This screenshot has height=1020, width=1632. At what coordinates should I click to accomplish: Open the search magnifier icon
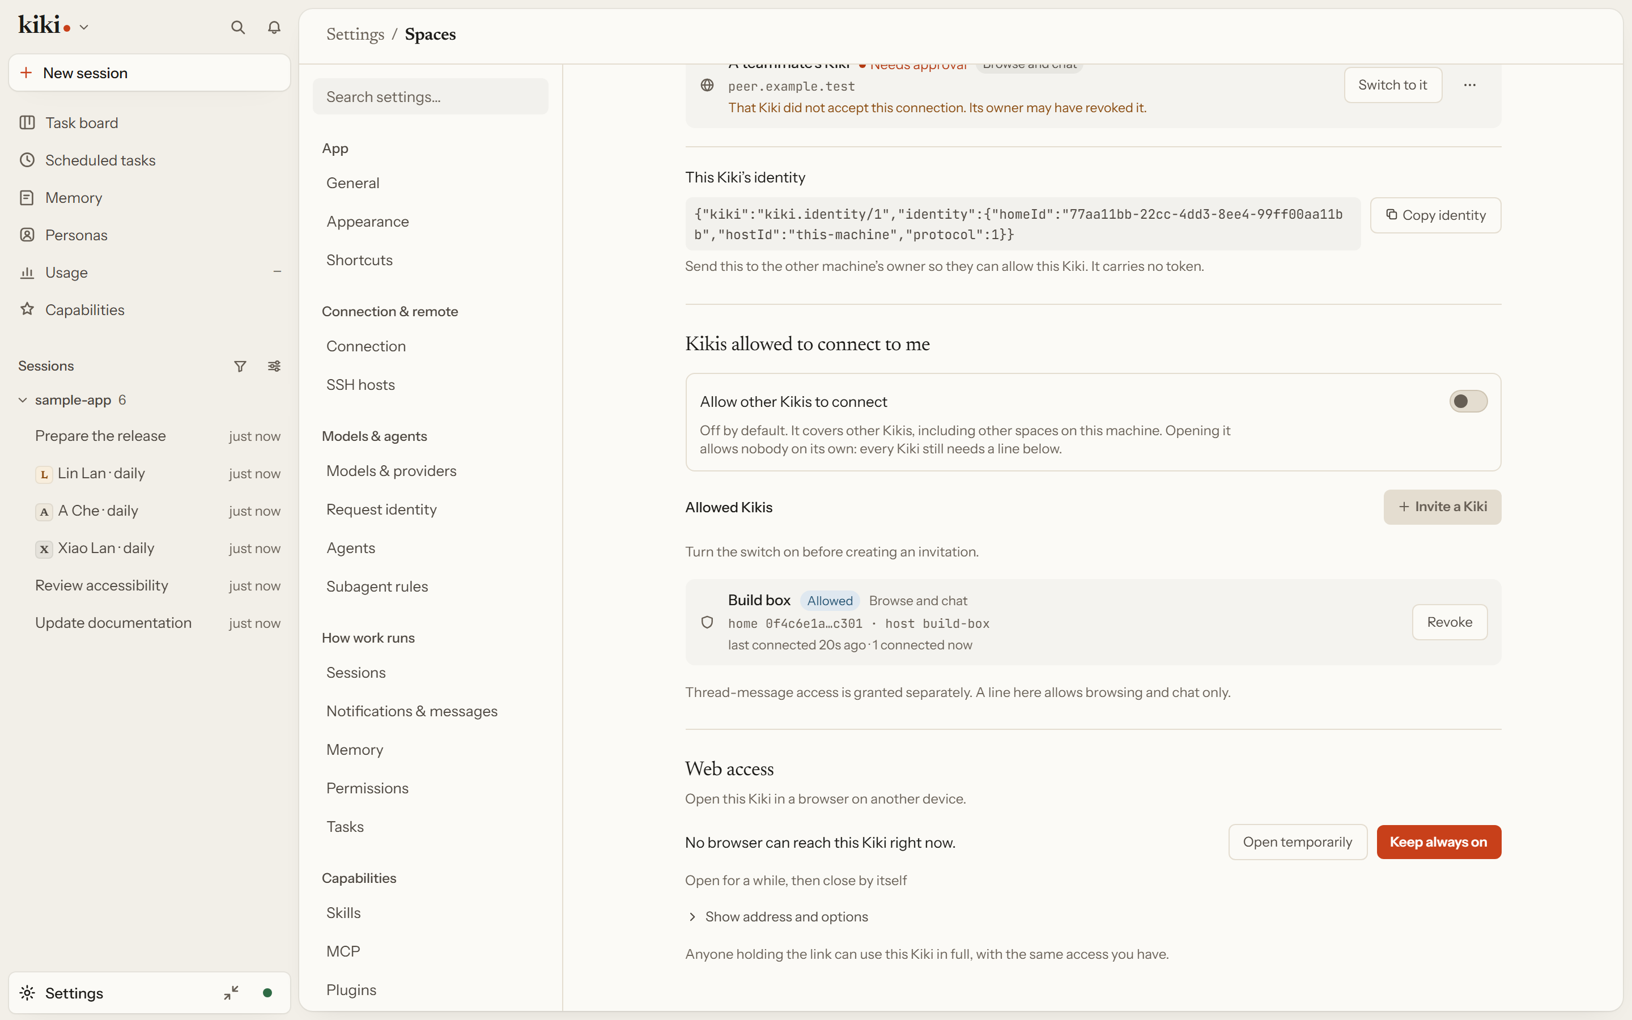point(237,27)
